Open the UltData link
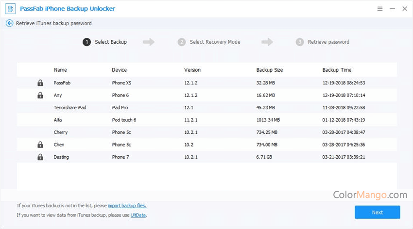The width and height of the screenshot is (413, 229). 138,215
